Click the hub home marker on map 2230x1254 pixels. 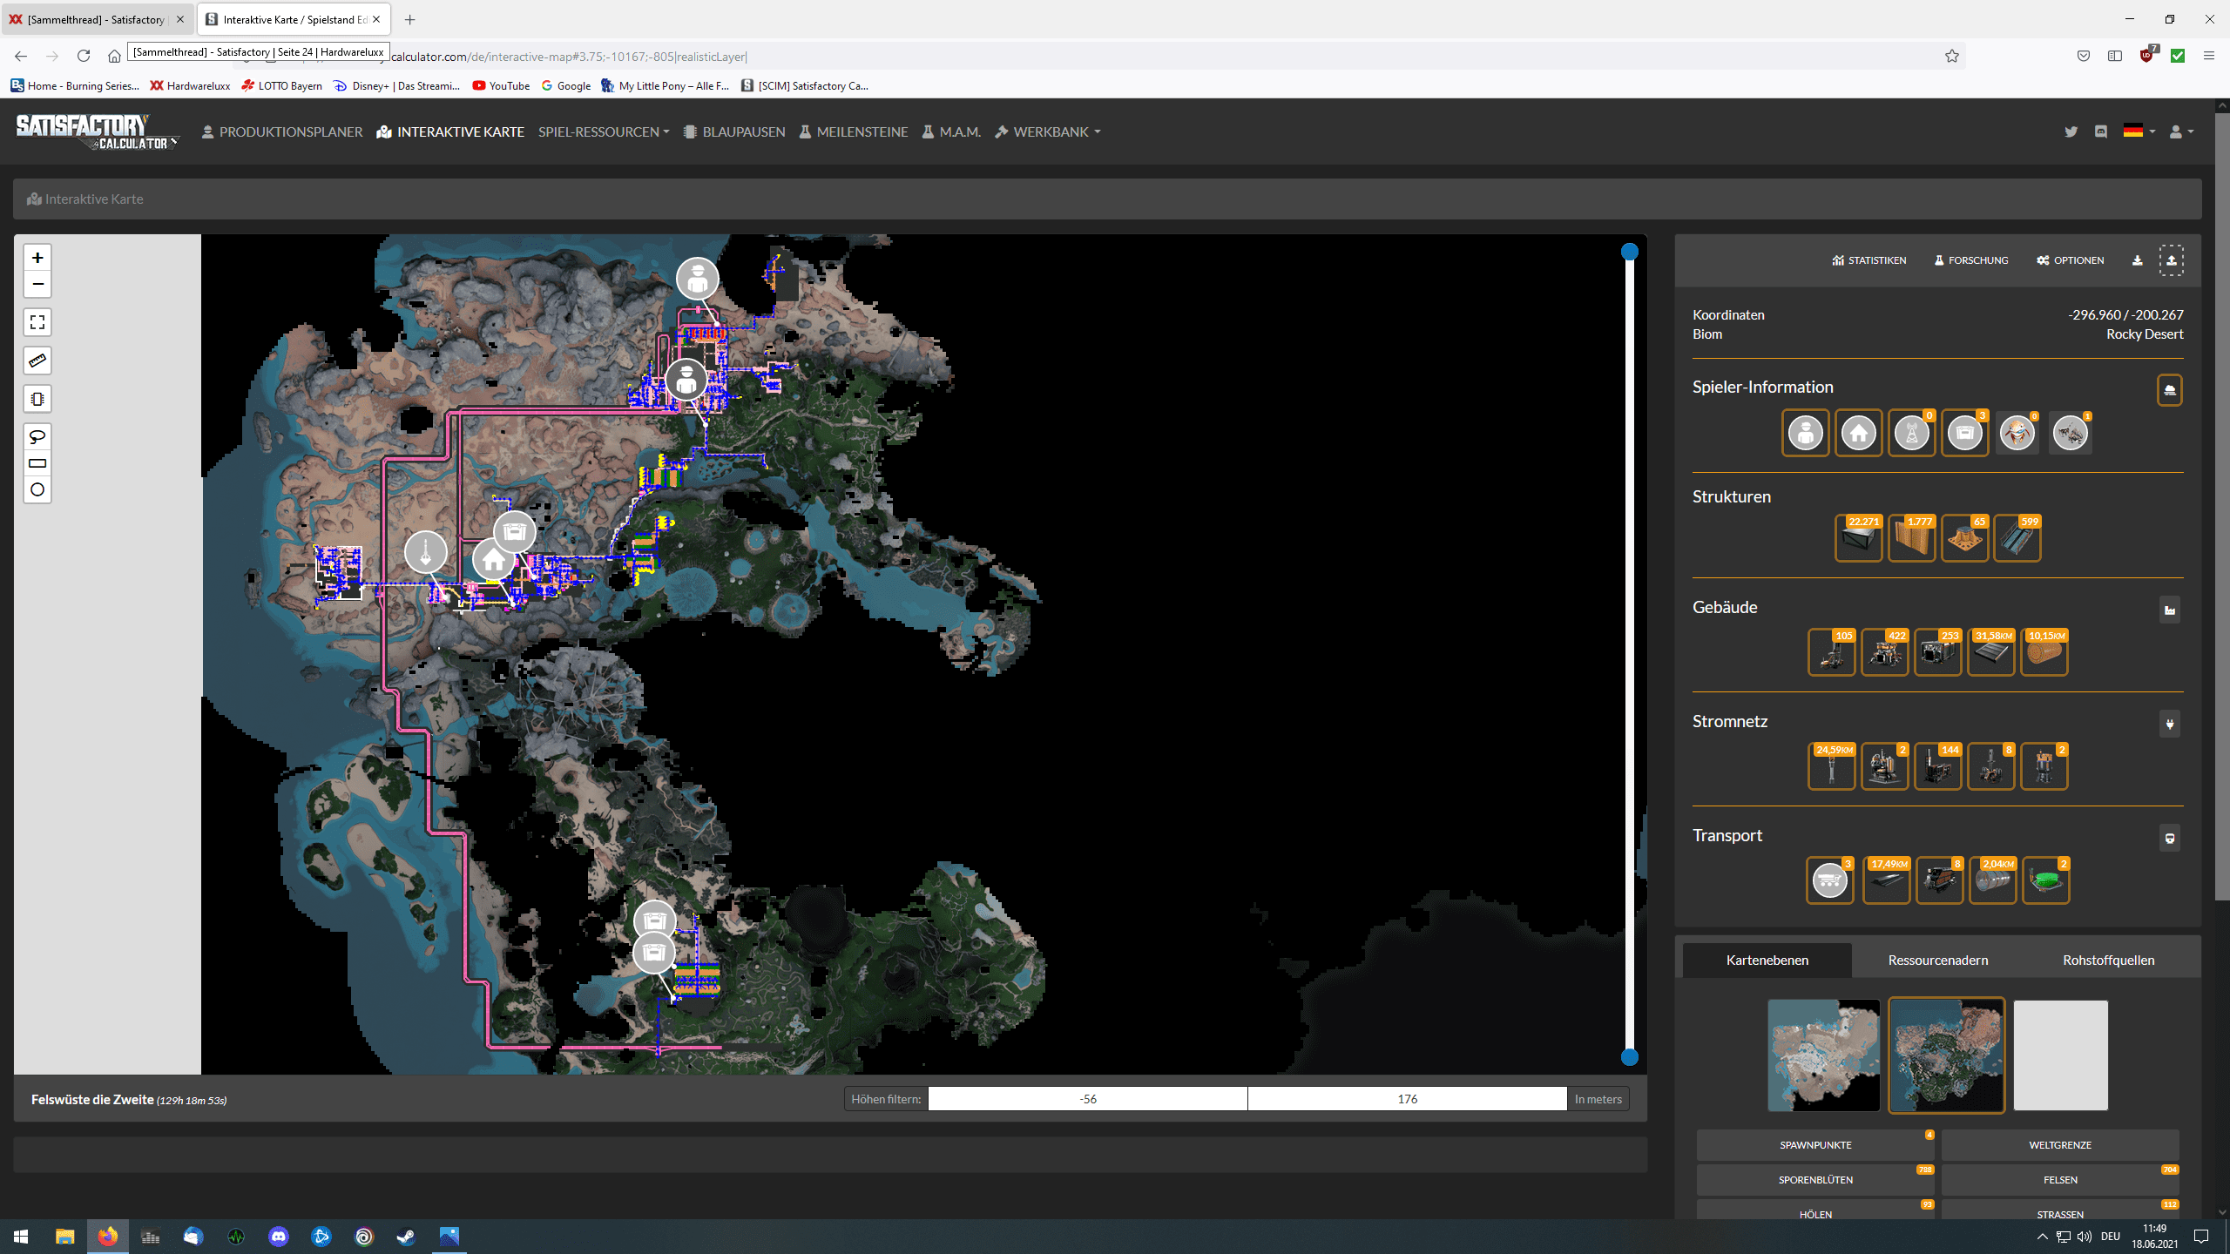click(493, 559)
